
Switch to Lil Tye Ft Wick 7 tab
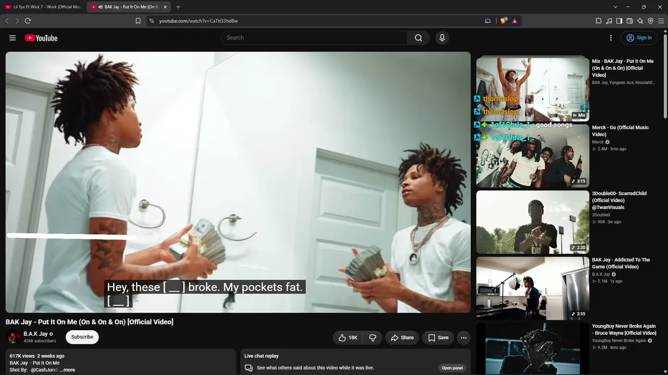pos(43,7)
